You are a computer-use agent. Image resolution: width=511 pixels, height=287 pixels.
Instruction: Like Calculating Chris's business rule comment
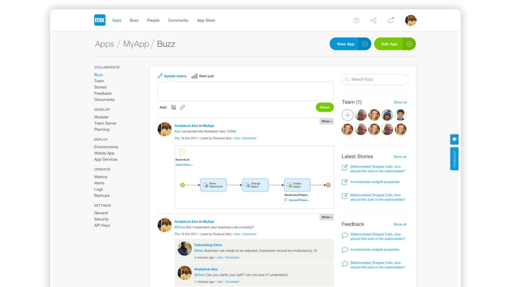pyautogui.click(x=219, y=258)
